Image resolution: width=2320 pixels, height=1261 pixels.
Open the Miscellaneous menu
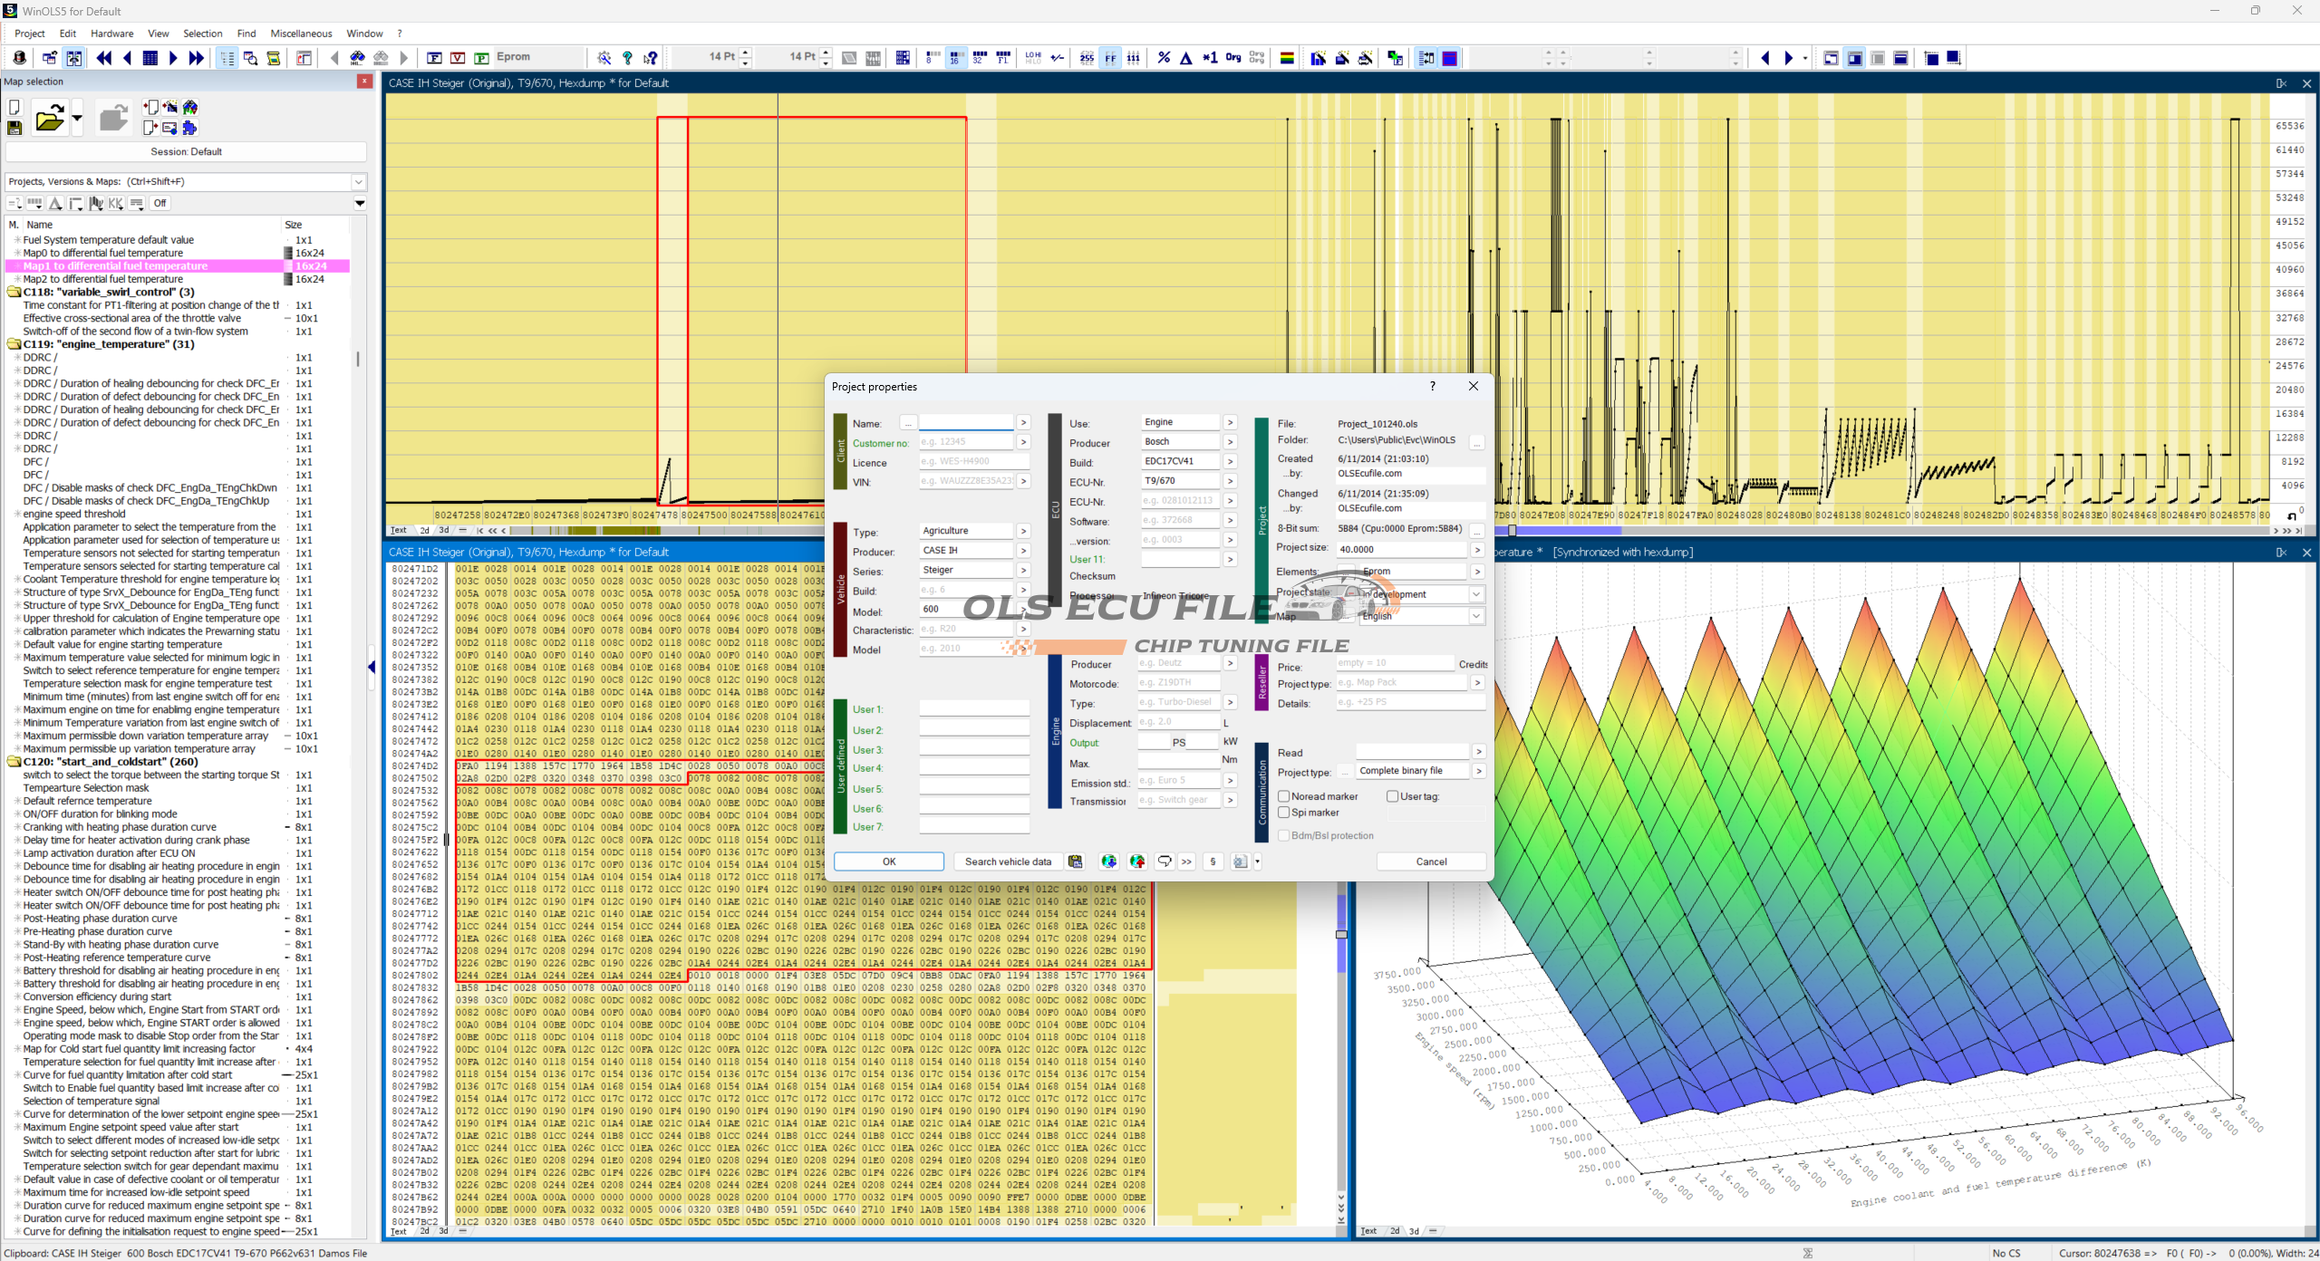pyautogui.click(x=301, y=34)
